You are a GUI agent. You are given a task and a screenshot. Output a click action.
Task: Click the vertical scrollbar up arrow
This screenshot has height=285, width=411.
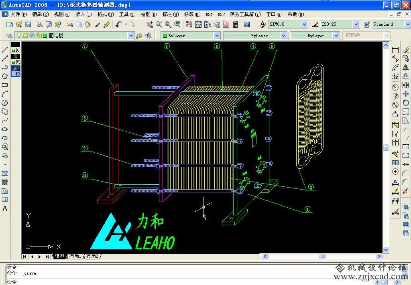coord(386,45)
